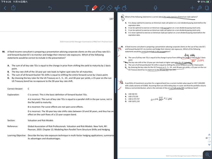Image resolution: width=212 pixels, height=159 pixels.
Task: Tap option 'USD 173,150' in right document
Action: (133, 96)
